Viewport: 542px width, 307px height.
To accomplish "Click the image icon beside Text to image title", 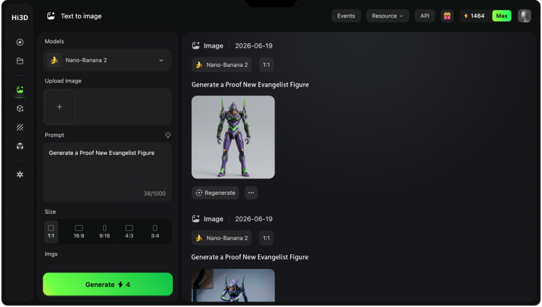I will [x=51, y=16].
